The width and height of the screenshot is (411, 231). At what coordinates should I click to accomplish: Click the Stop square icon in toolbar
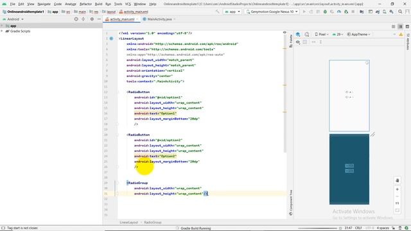tap(353, 12)
